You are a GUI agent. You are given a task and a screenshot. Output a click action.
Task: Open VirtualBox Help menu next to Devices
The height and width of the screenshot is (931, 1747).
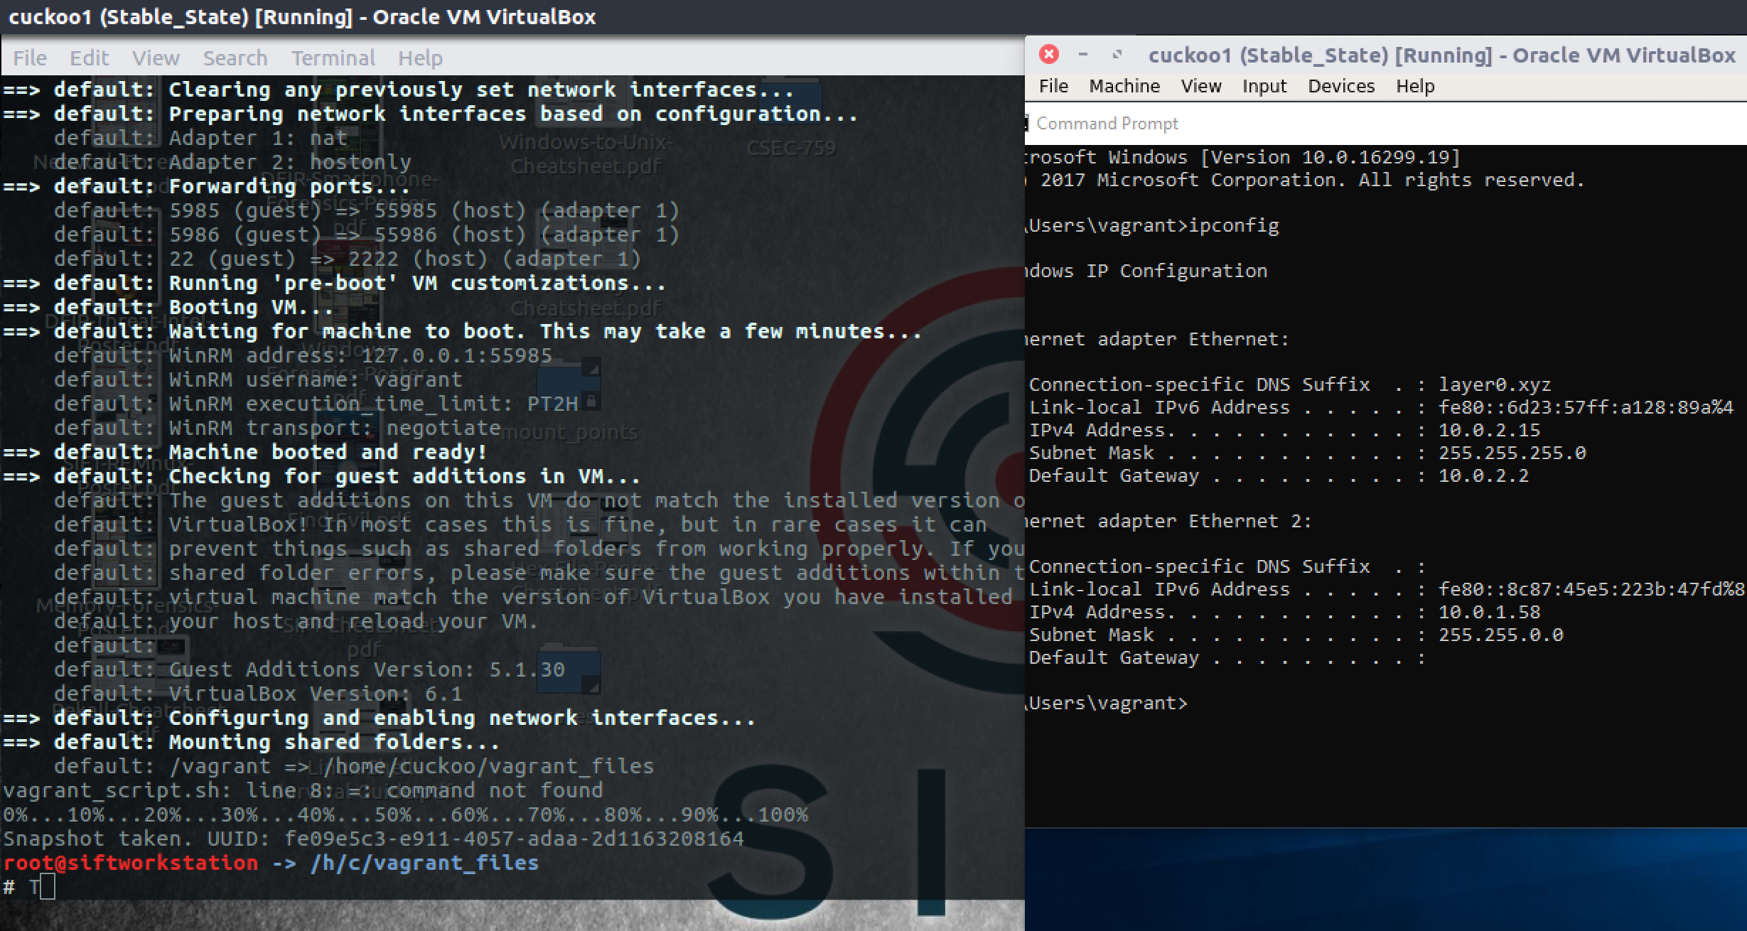pos(1415,86)
